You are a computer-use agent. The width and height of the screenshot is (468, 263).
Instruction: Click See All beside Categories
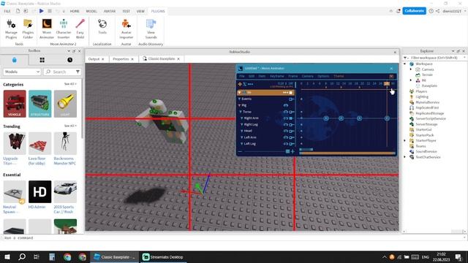click(x=70, y=84)
